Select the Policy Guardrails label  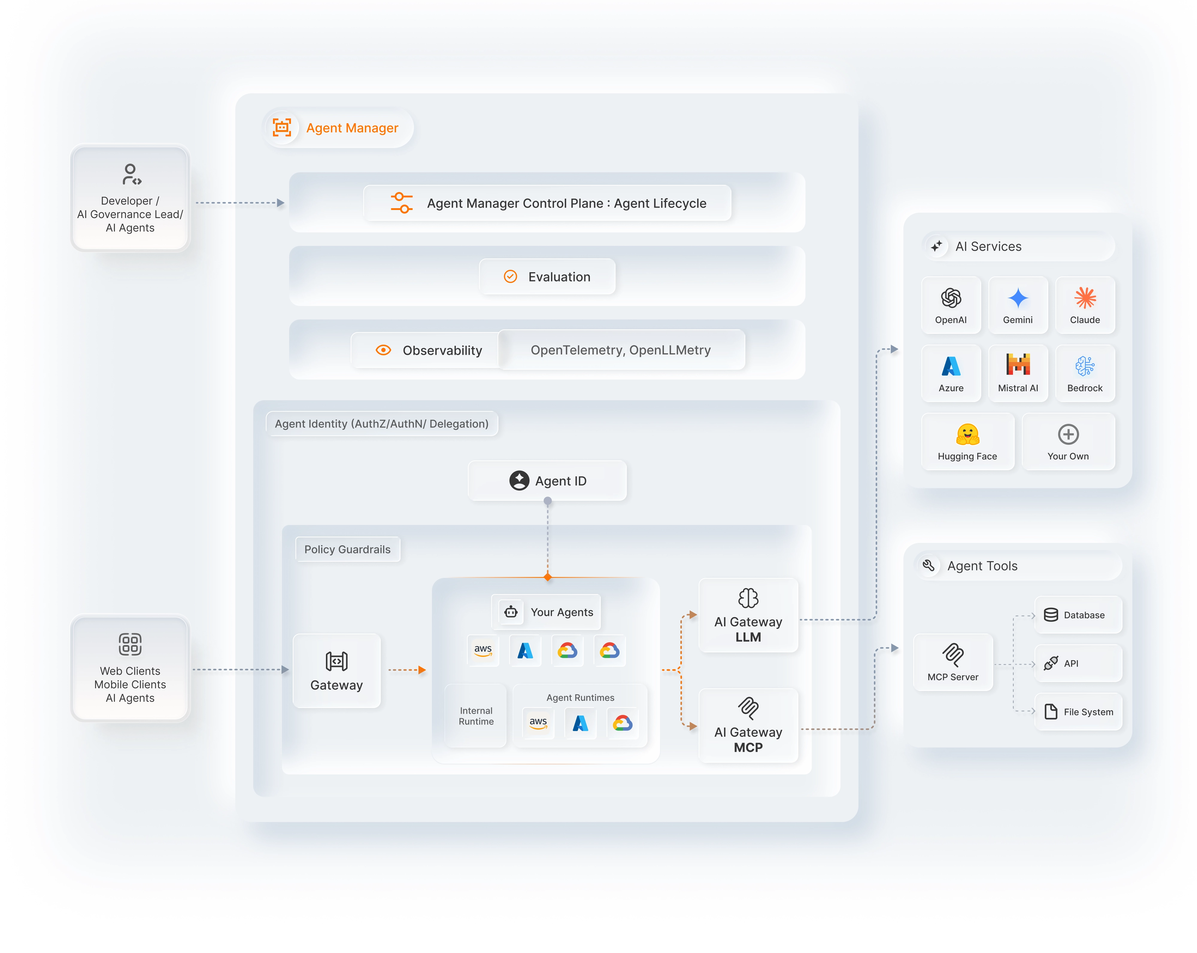347,549
